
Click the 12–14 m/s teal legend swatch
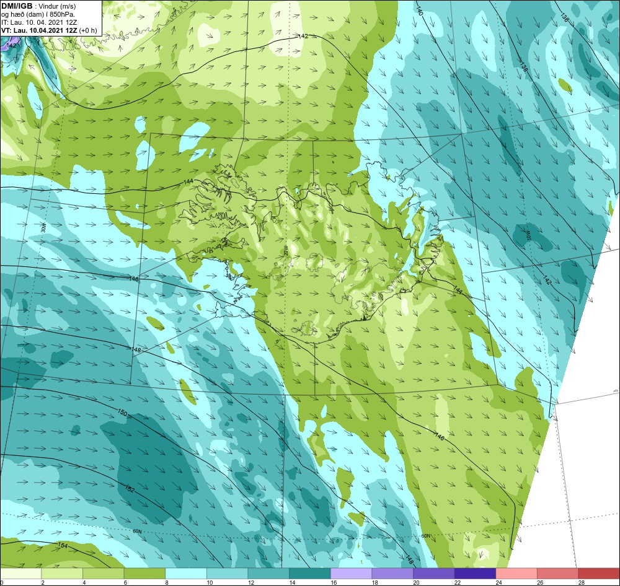pyautogui.click(x=268, y=574)
